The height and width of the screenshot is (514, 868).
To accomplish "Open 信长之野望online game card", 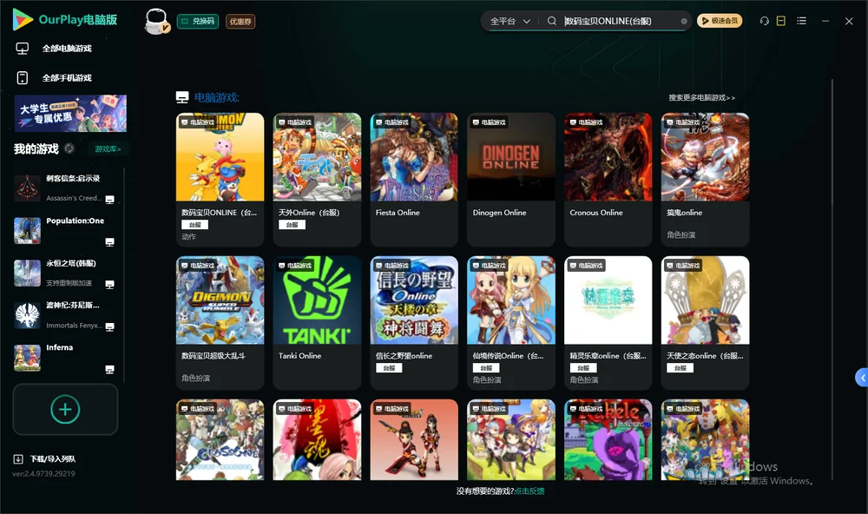I will point(414,322).
